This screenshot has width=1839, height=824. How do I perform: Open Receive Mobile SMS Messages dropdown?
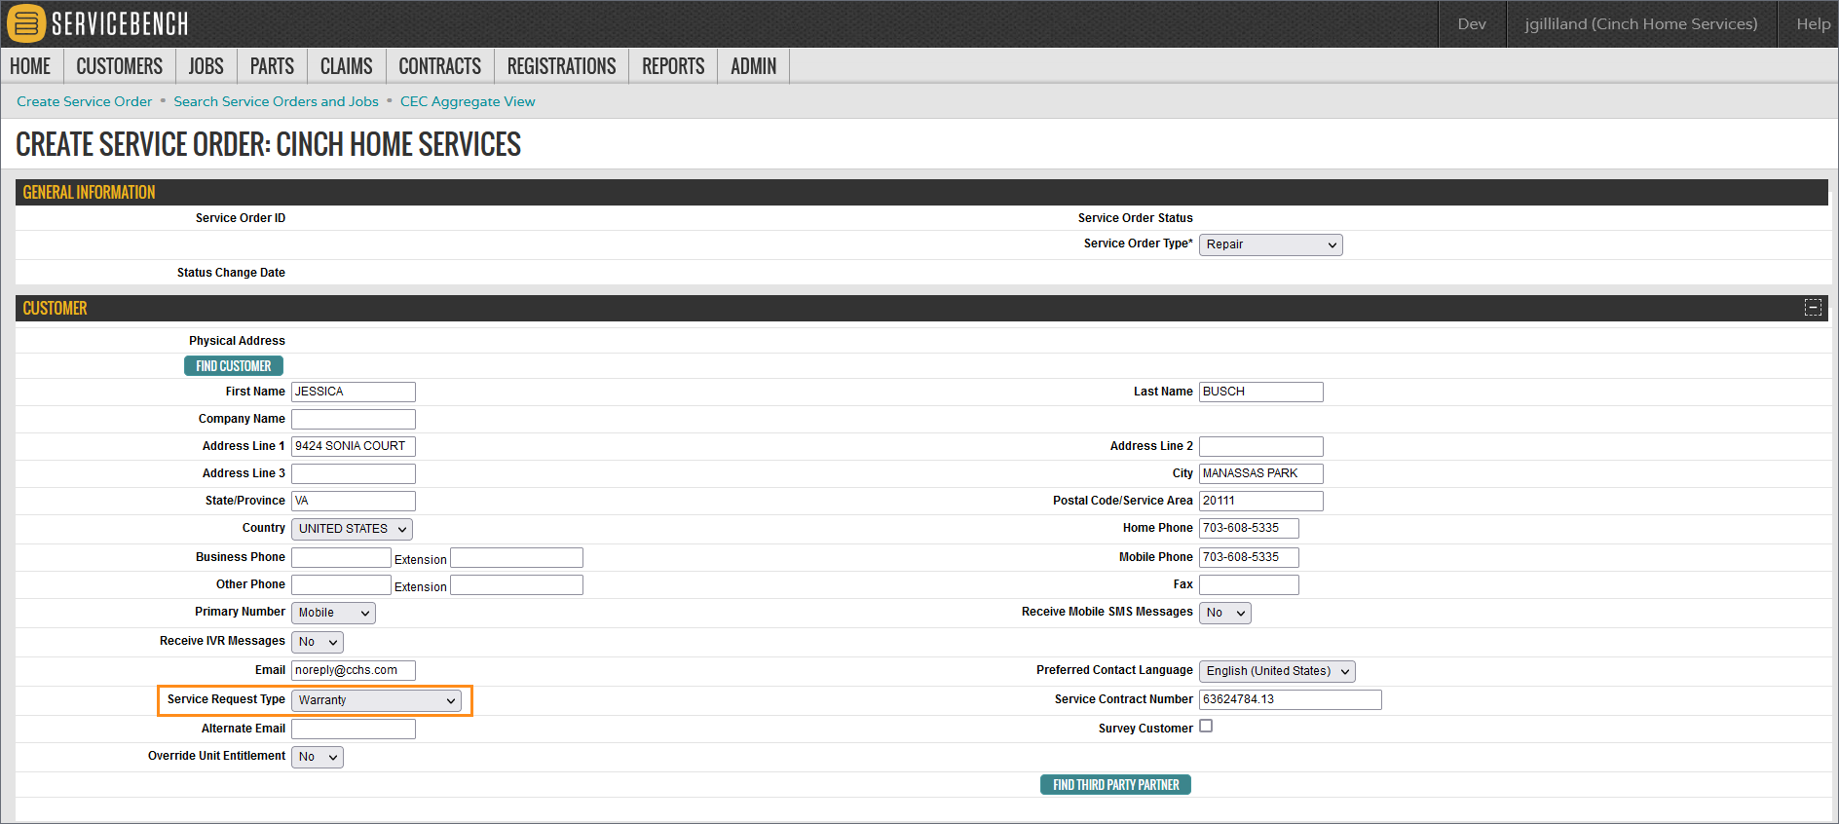pyautogui.click(x=1225, y=613)
